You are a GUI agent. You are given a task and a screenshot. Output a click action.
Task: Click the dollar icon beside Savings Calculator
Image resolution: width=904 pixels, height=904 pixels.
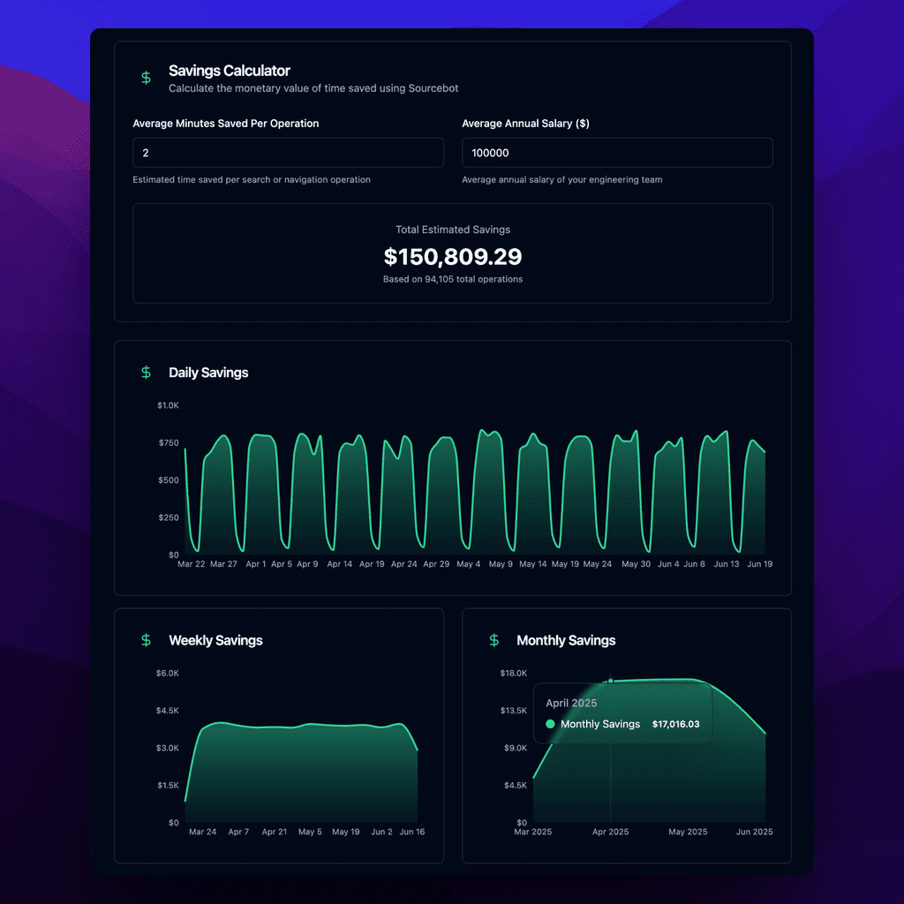coord(146,78)
